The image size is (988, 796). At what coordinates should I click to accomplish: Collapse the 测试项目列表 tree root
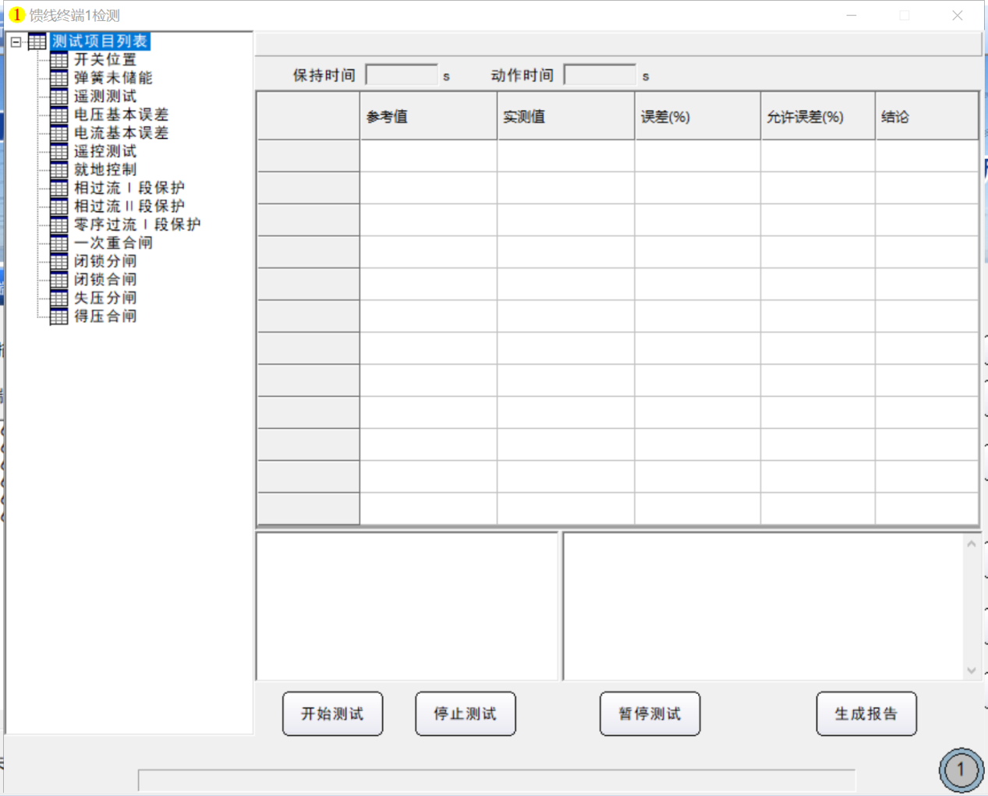click(x=16, y=42)
